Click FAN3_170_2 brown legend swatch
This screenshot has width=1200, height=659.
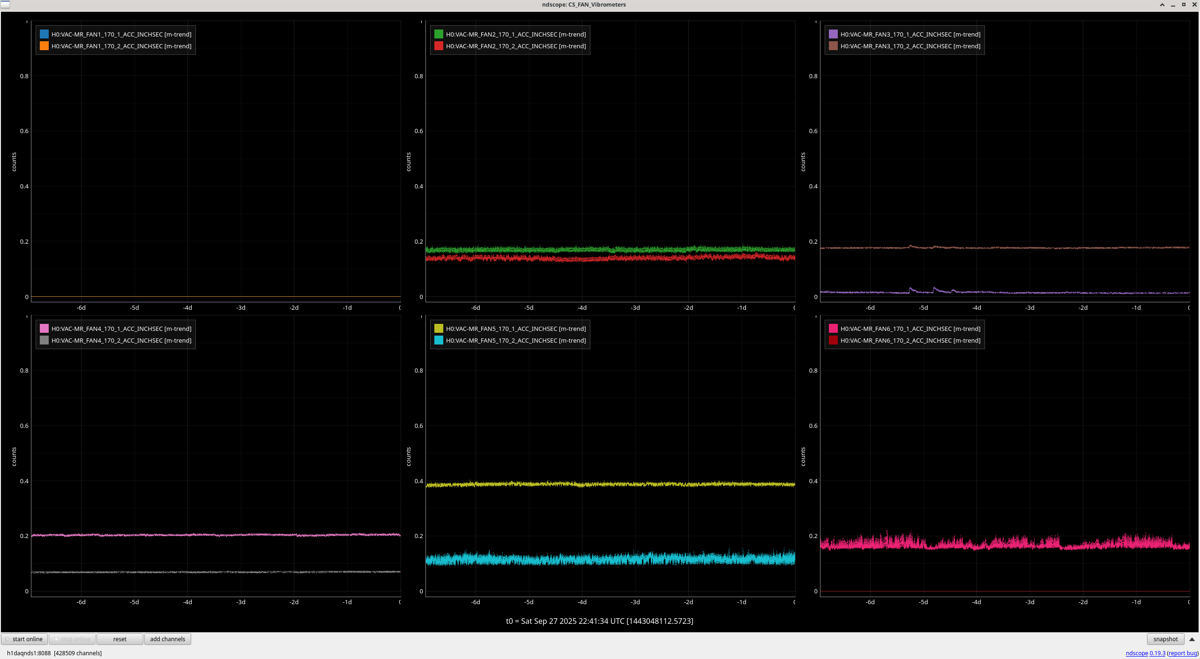(833, 46)
